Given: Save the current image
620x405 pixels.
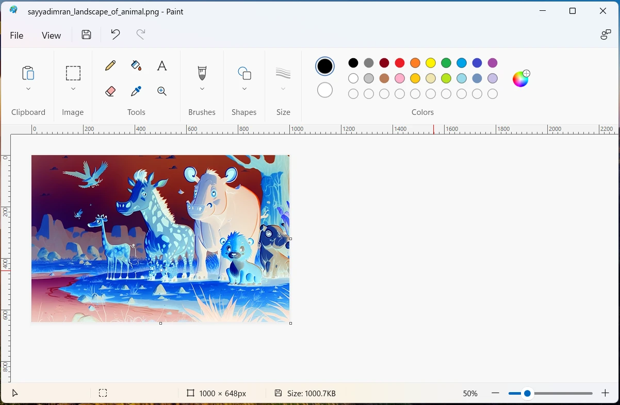Looking at the screenshot, I should tap(86, 35).
